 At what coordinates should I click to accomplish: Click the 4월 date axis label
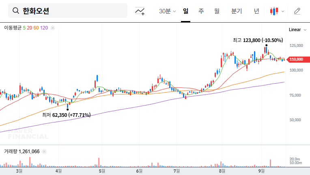(58, 171)
